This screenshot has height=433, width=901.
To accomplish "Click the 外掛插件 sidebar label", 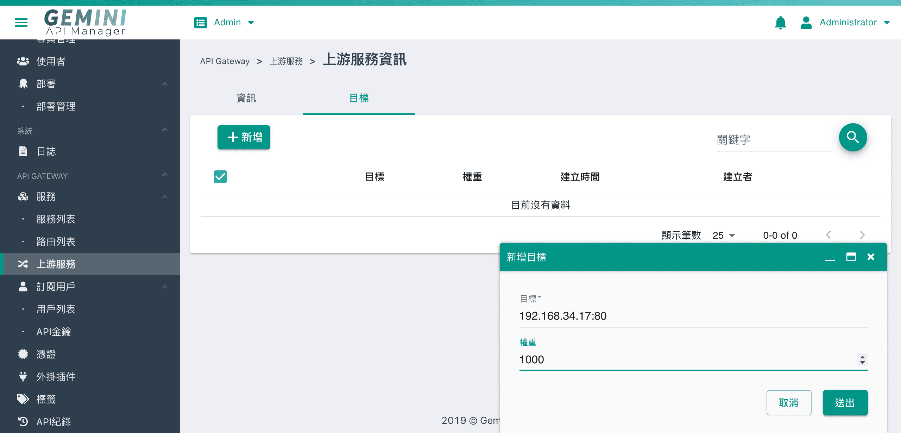I will point(56,377).
